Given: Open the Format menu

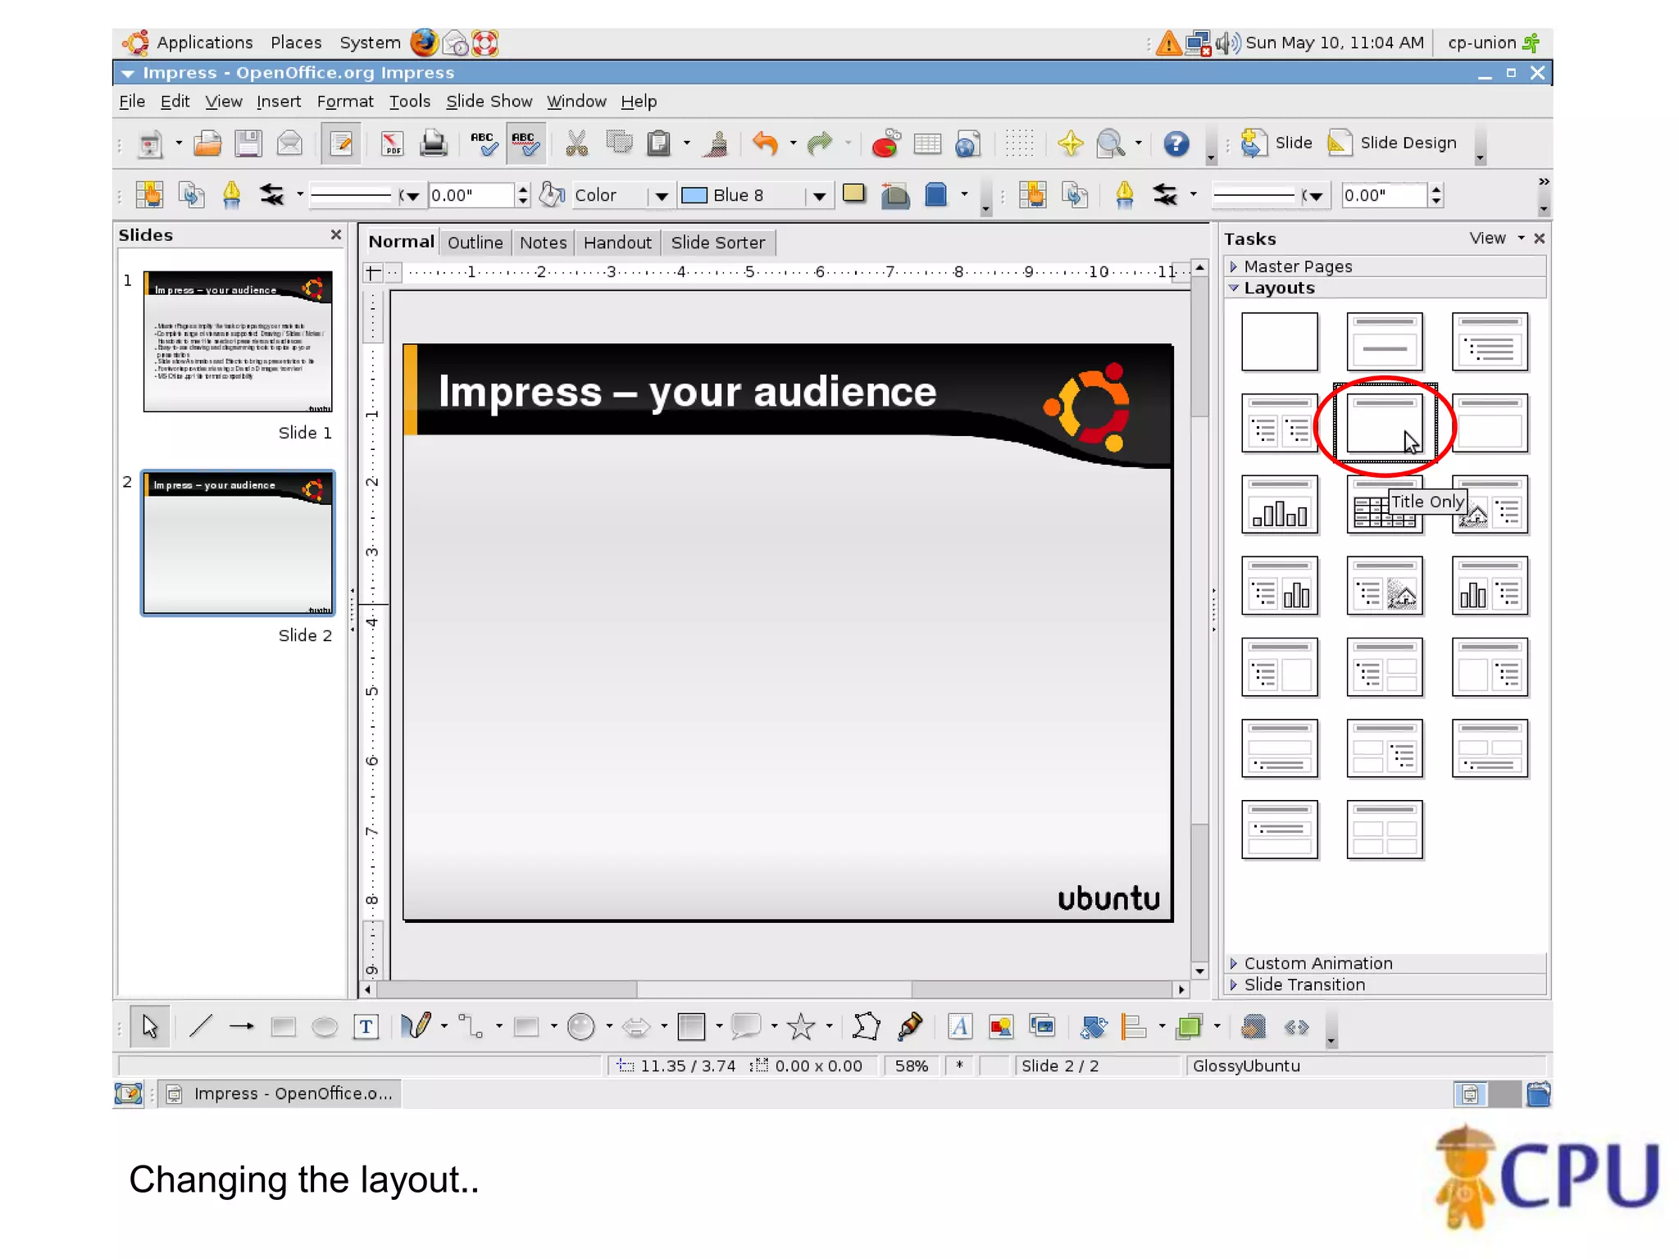Looking at the screenshot, I should pyautogui.click(x=345, y=102).
